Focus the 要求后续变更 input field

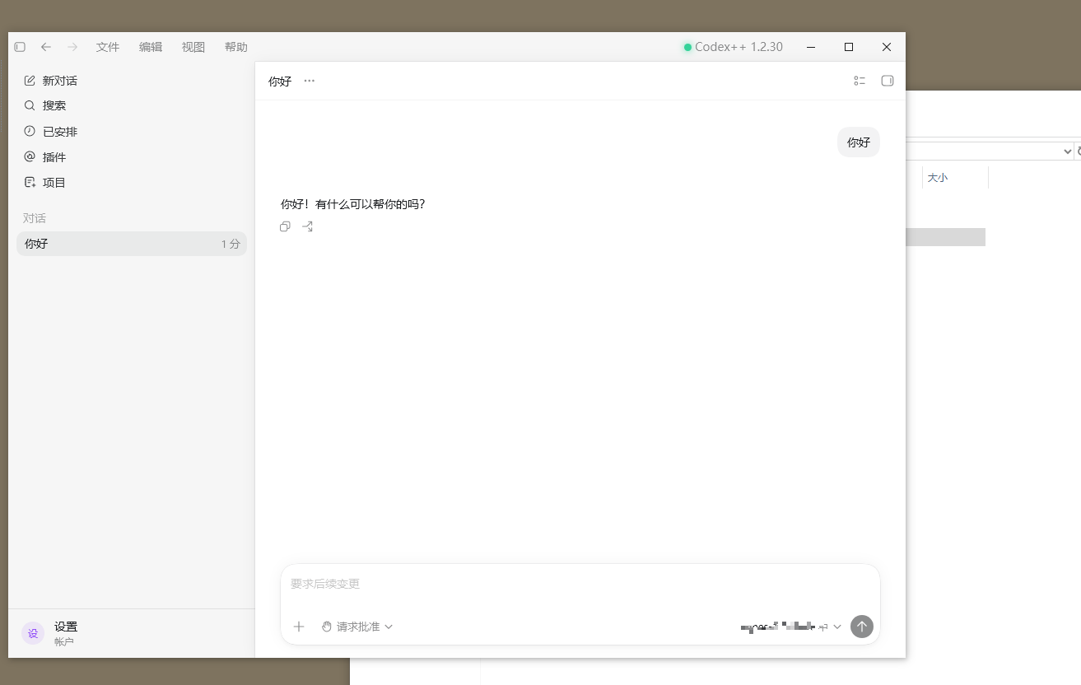pos(580,584)
